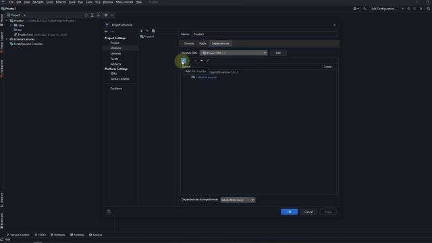
Task: Open the Services tool window tab
Action: [96, 235]
